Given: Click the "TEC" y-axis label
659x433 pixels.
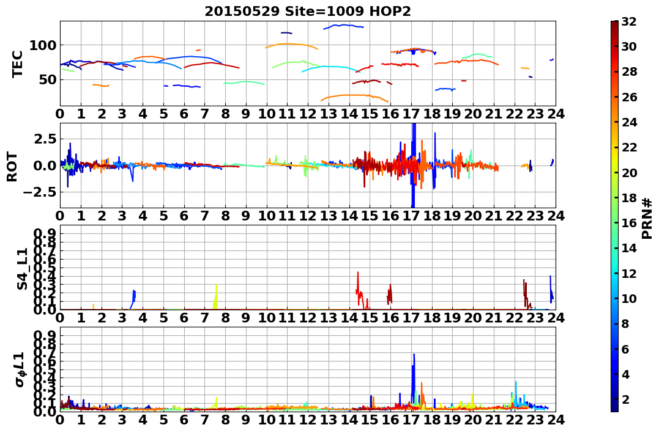Looking at the screenshot, I should (17, 64).
